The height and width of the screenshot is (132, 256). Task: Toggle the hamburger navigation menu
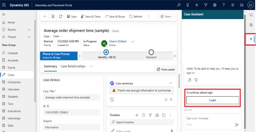pyautogui.click(x=4, y=14)
